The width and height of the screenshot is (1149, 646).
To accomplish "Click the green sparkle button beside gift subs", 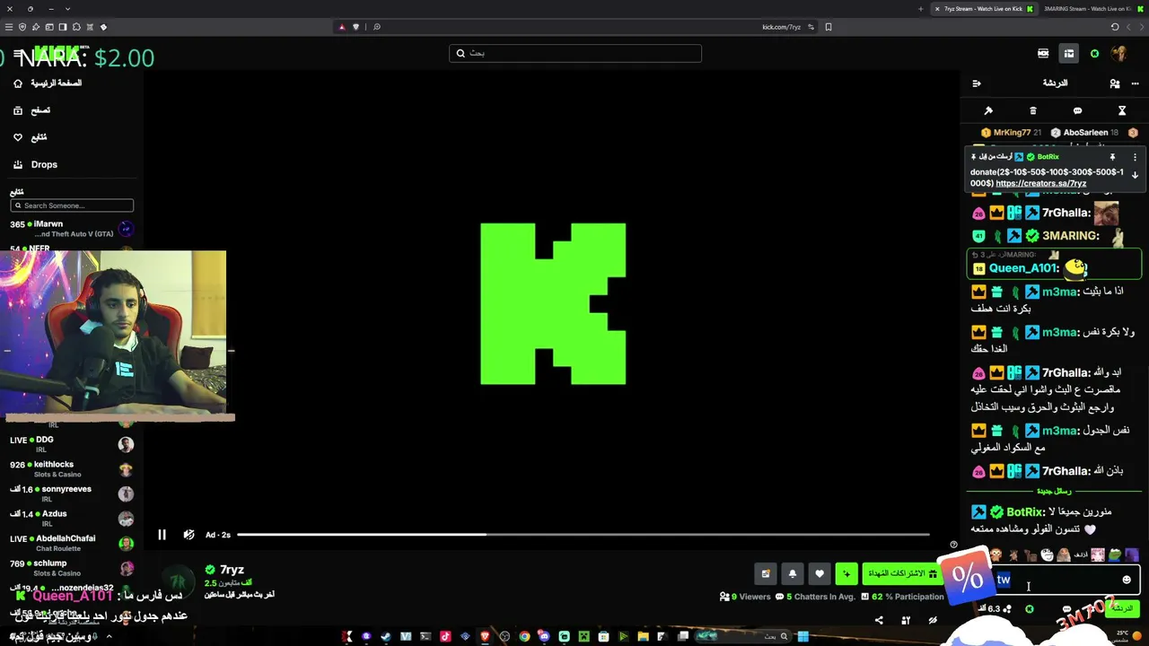I will (846, 573).
